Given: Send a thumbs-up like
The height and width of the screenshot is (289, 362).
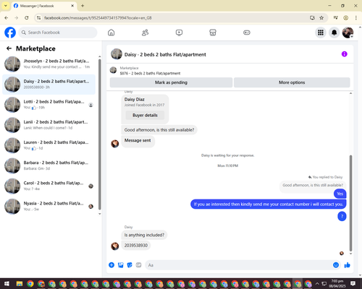Looking at the screenshot, I should coord(348,265).
